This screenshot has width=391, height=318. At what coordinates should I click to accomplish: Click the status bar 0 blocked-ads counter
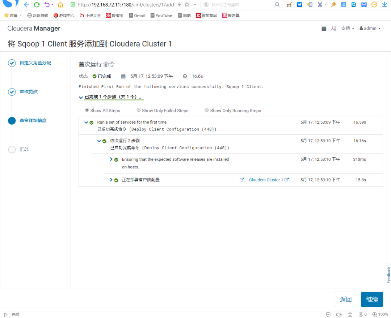[x=362, y=314]
